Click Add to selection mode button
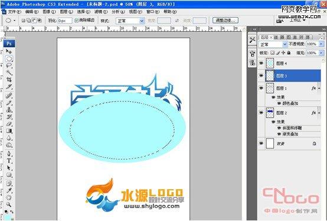 (29, 21)
